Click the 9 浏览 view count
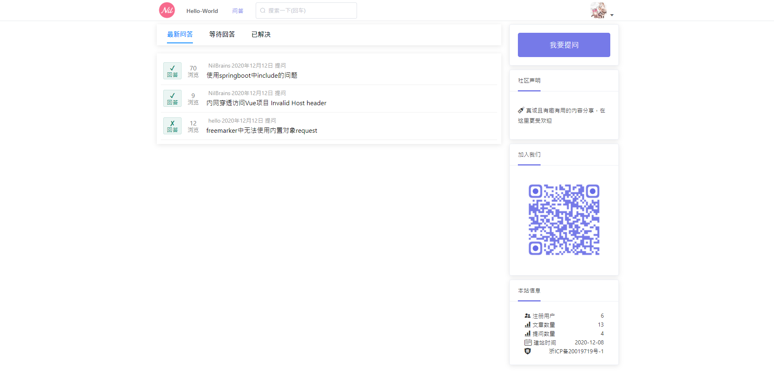Image resolution: width=774 pixels, height=382 pixels. click(193, 99)
